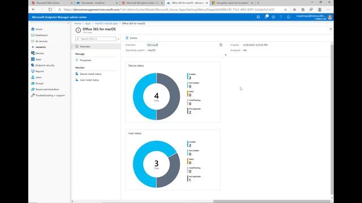Open browser settings and more menu
This screenshot has height=203, width=362.
(x=328, y=10)
